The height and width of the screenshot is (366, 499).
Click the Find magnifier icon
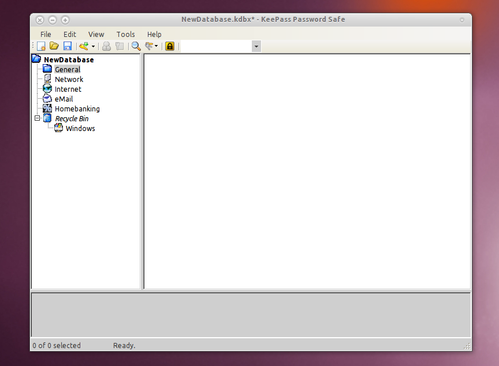[136, 46]
